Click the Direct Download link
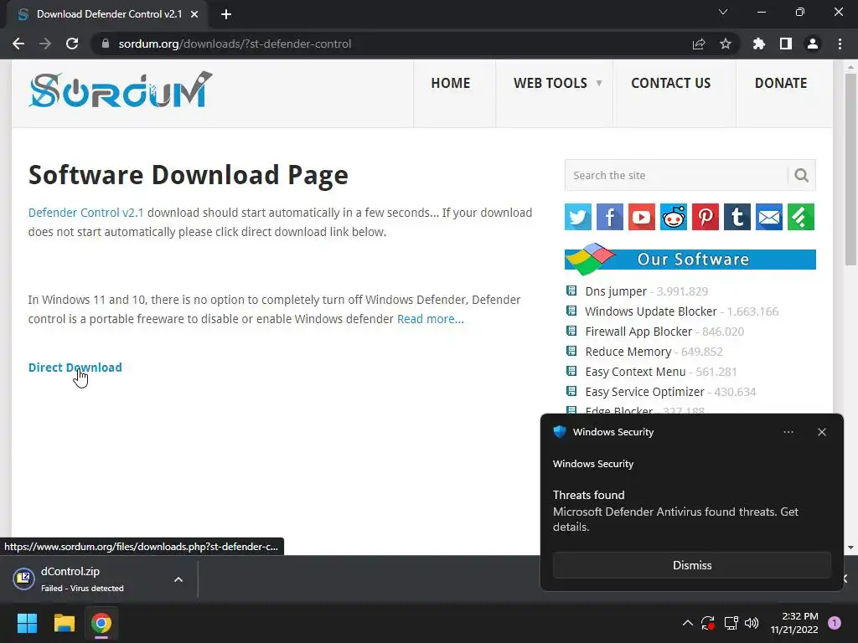The width and height of the screenshot is (858, 643). point(75,368)
